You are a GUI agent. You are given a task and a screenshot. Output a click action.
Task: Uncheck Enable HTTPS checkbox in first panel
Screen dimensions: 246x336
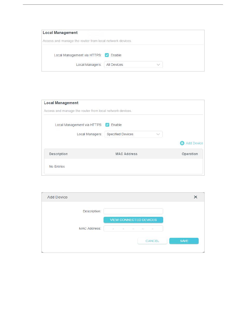coord(107,55)
